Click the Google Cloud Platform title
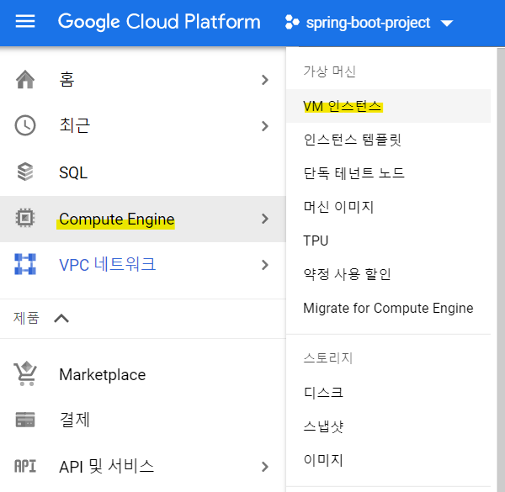The width and height of the screenshot is (505, 492). [x=159, y=22]
